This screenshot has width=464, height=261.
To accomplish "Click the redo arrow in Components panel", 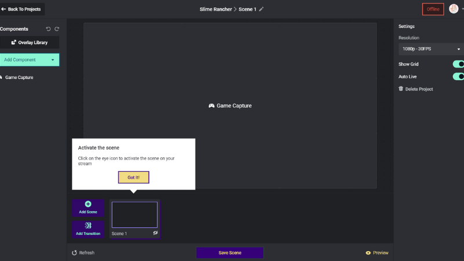I will [x=57, y=29].
